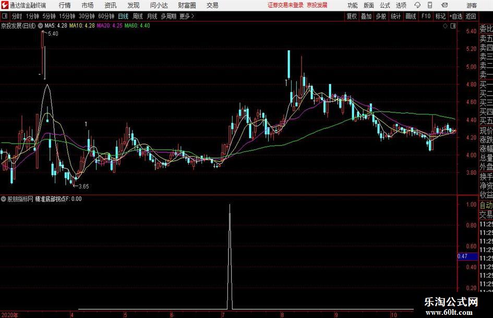Click the 通达信 red logo icon
The width and height of the screenshot is (493, 318).
tap(5, 5)
